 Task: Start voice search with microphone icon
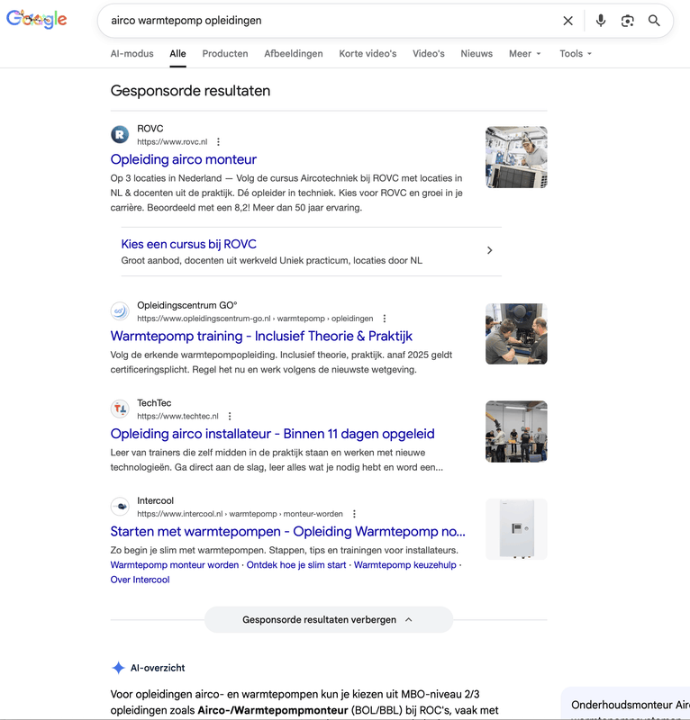click(600, 21)
